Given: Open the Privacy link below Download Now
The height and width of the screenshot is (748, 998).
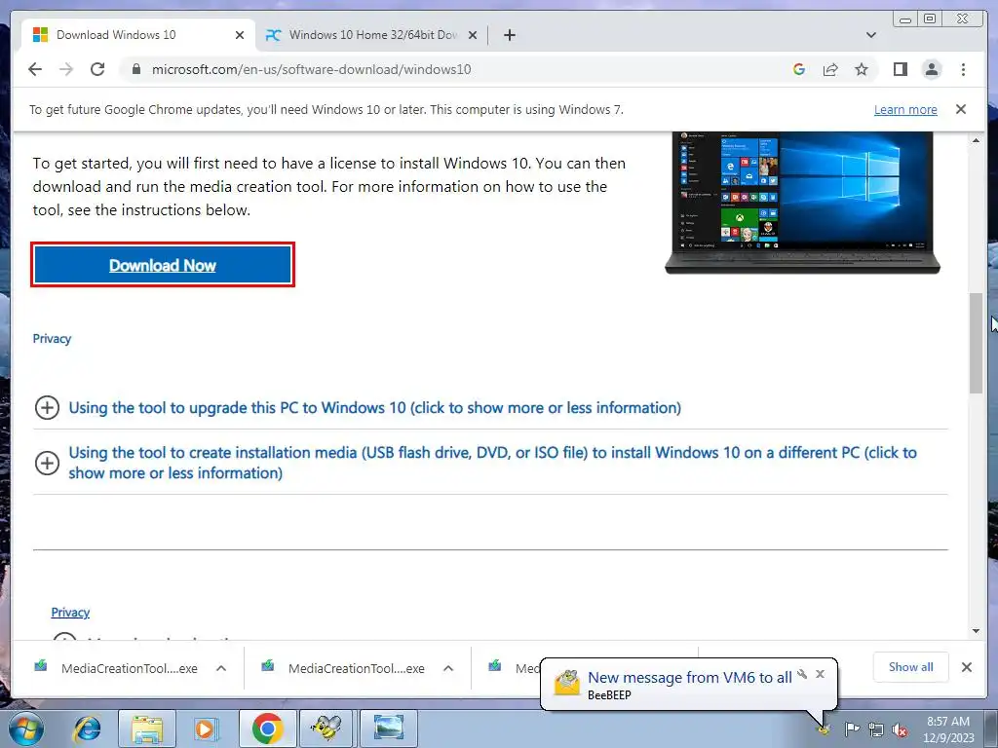Looking at the screenshot, I should [52, 338].
